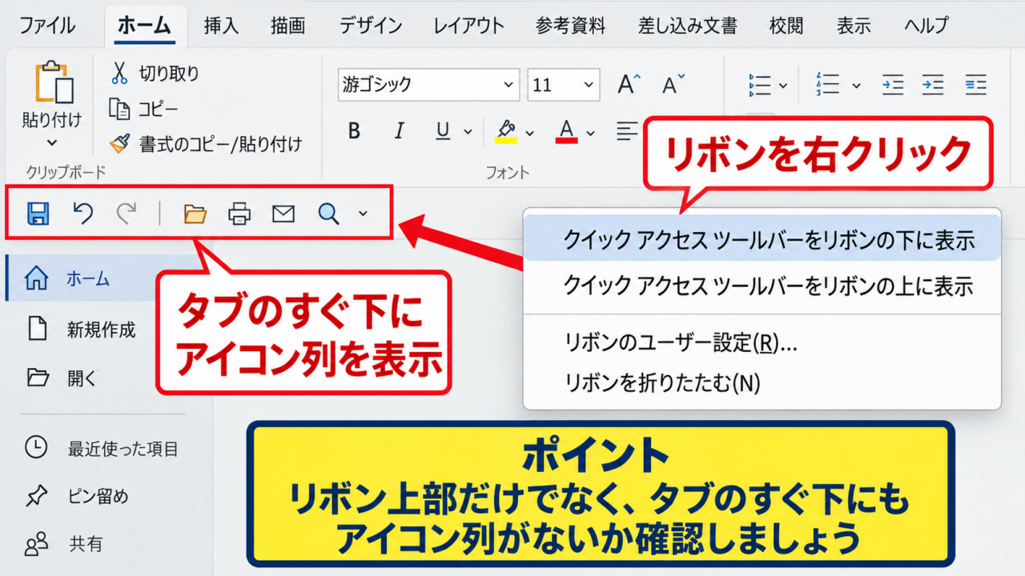Expand the underline style dropdown arrow
This screenshot has width=1025, height=576.
pyautogui.click(x=468, y=132)
